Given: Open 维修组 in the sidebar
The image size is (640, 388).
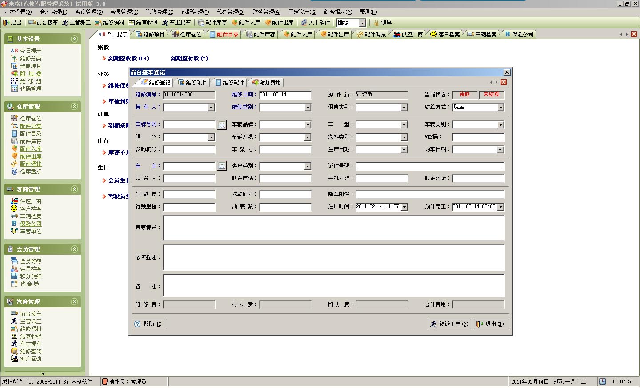Looking at the screenshot, I should point(26,81).
